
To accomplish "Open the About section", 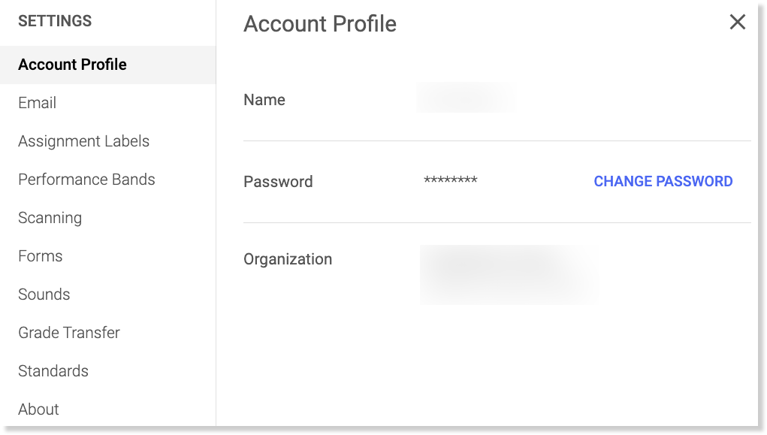I will click(x=38, y=409).
